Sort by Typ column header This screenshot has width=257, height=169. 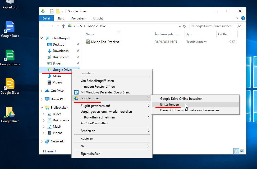coord(189,34)
